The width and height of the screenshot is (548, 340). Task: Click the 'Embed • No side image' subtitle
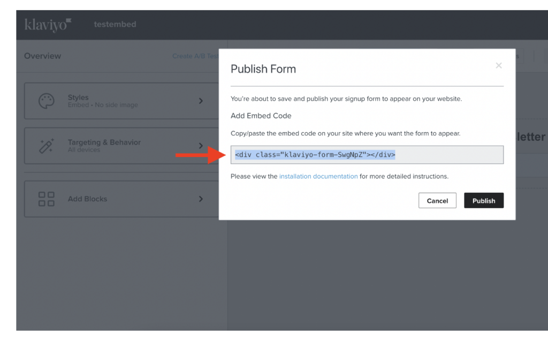(103, 105)
